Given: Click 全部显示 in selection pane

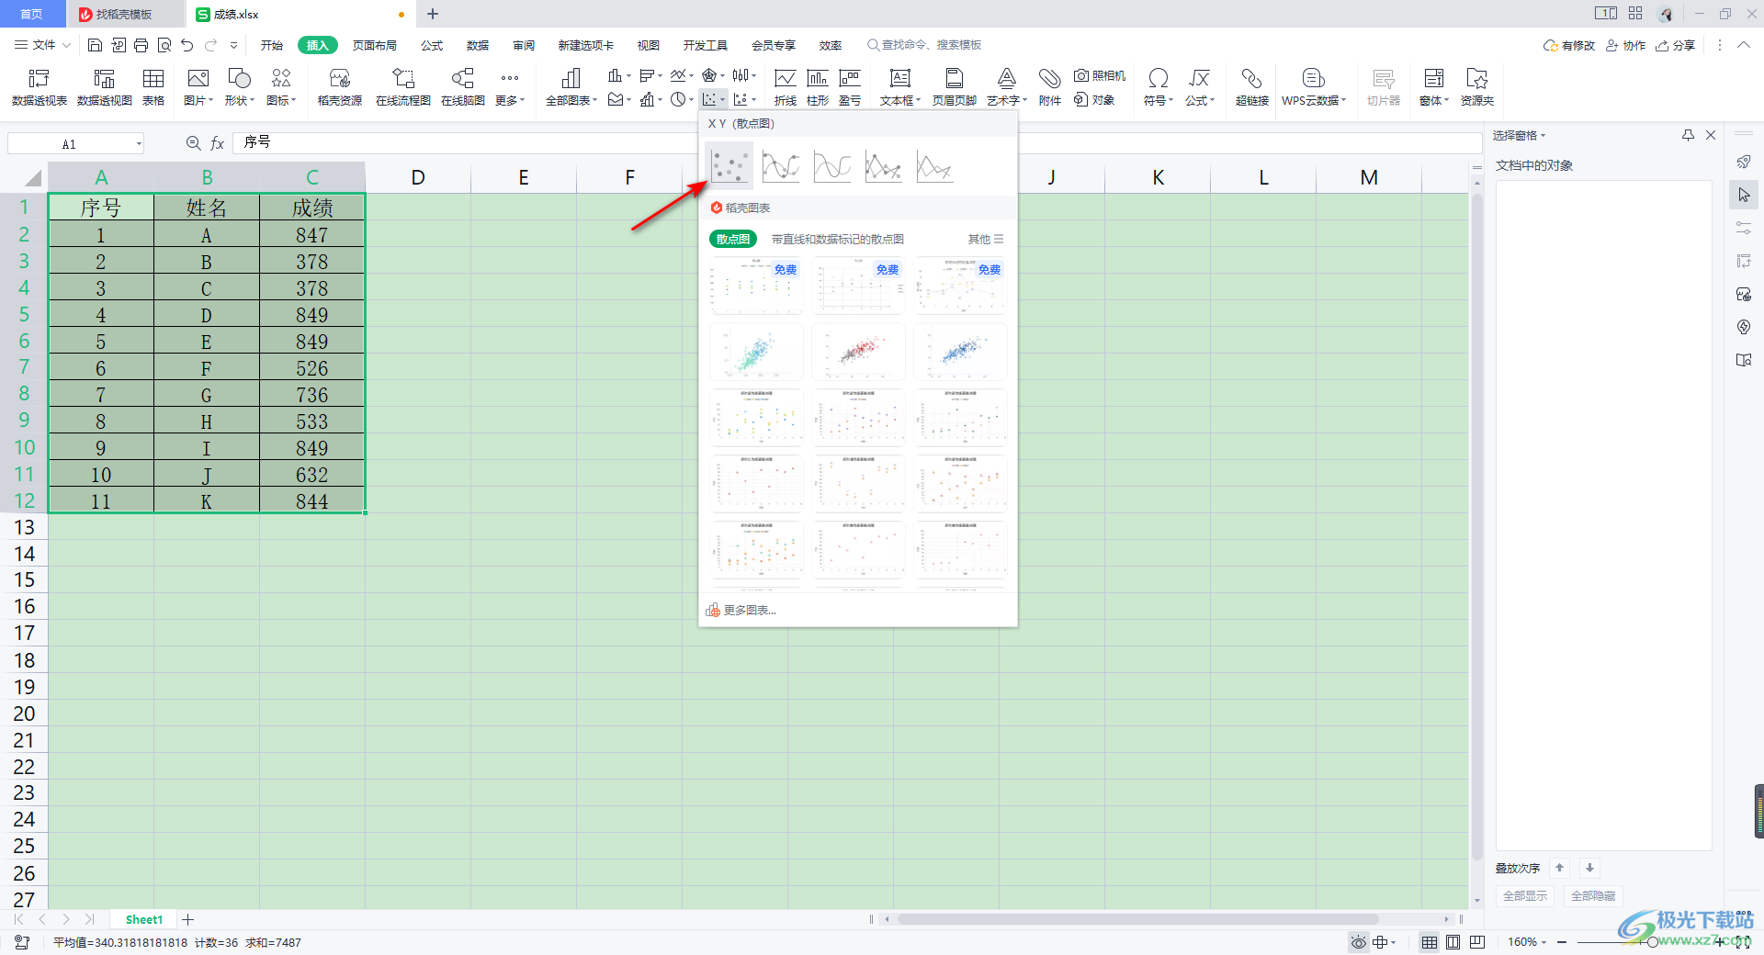Looking at the screenshot, I should coord(1525,896).
